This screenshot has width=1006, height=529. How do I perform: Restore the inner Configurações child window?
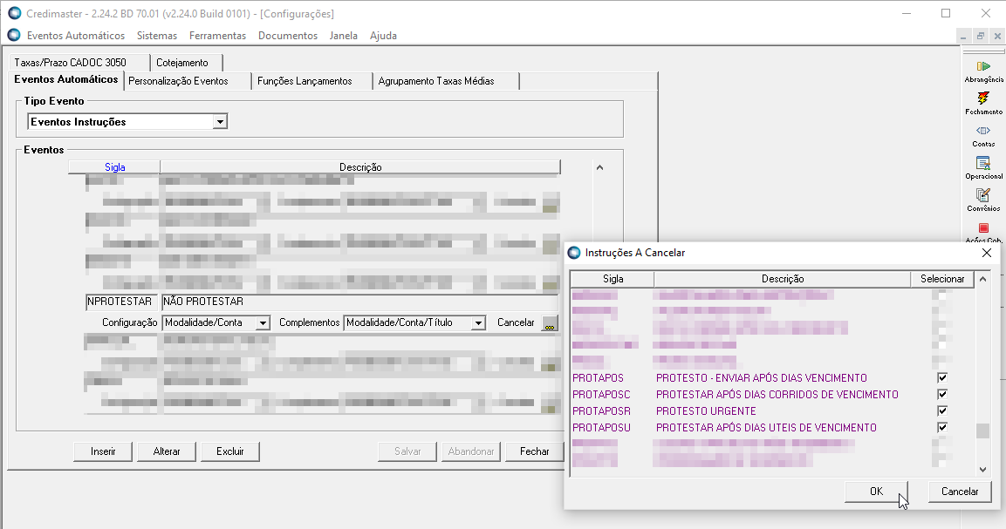pyautogui.click(x=980, y=36)
